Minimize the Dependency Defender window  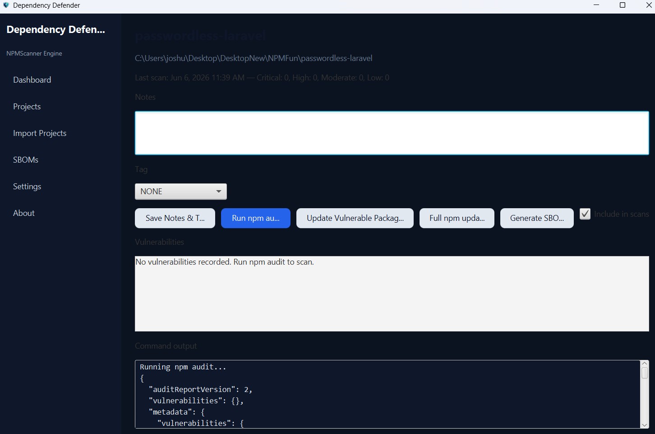coord(596,5)
